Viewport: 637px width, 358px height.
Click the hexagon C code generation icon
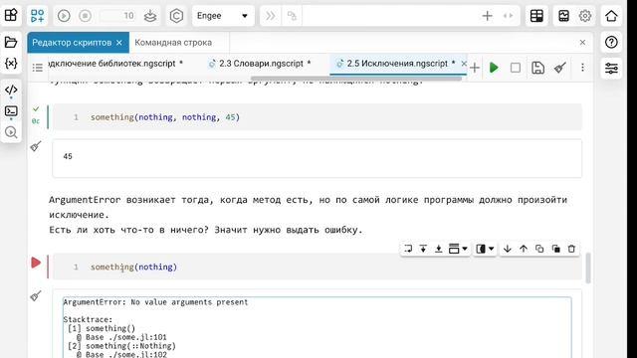[176, 16]
